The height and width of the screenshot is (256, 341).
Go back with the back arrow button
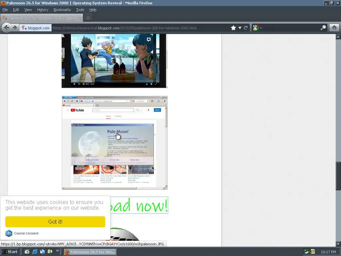[x=7, y=28]
